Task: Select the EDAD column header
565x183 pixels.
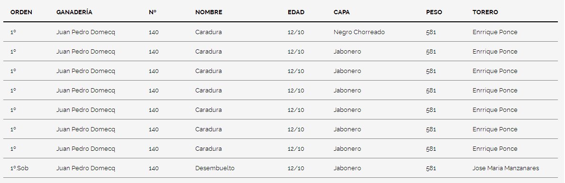Action: (296, 12)
